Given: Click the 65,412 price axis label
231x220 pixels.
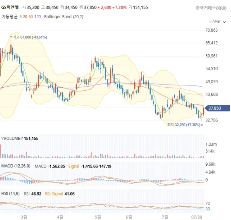Looking at the screenshot, I should point(211,43).
